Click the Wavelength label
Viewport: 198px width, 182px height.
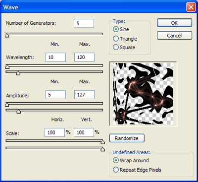(20, 58)
